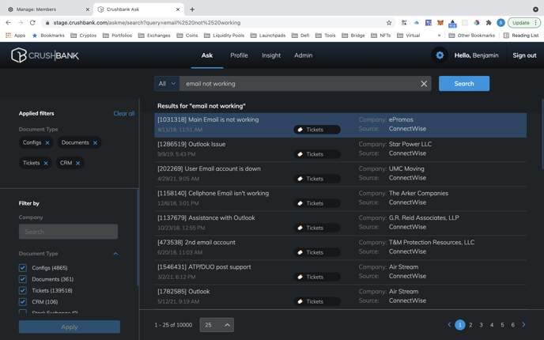Click Tickets tag on 2nd email account row
The width and height of the screenshot is (544, 340).
[317, 252]
